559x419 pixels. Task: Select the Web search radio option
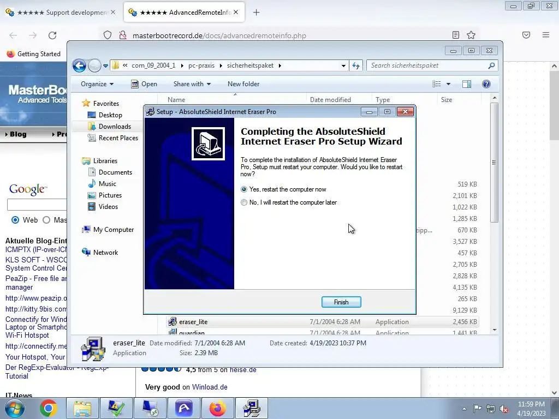pos(15,220)
